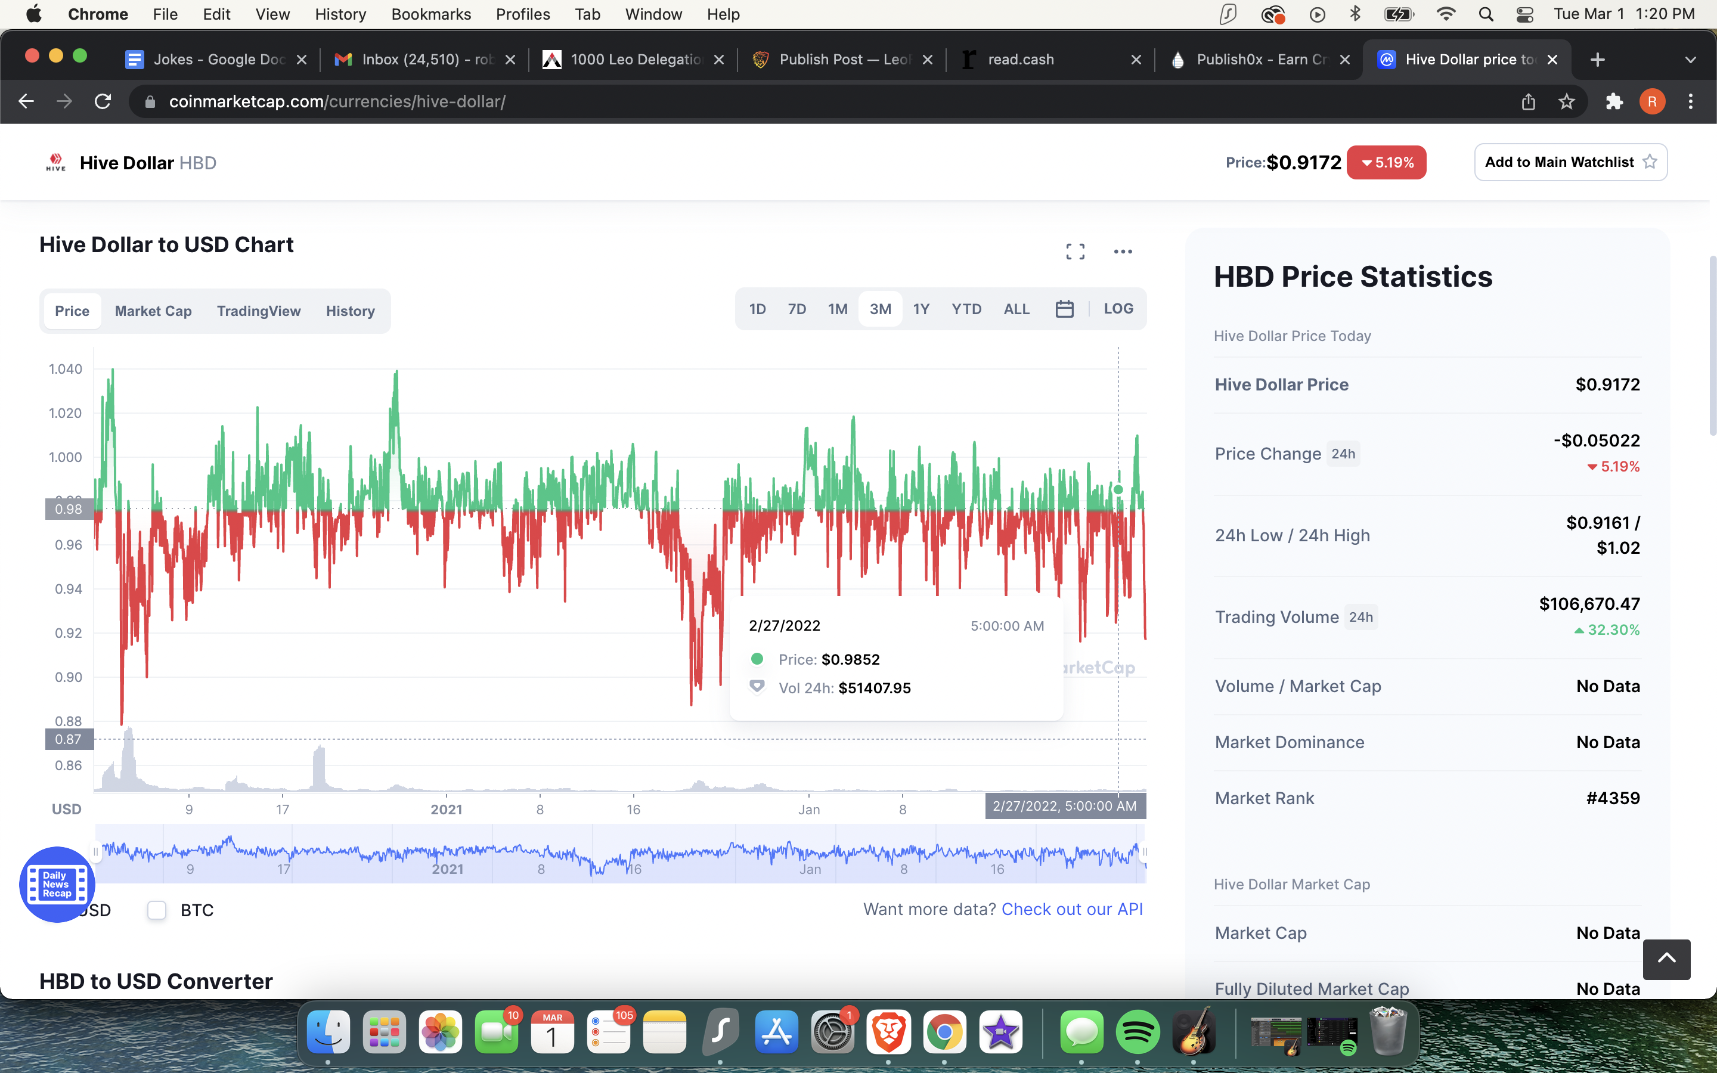Open the History menu in the menu bar
Screen dimensions: 1717x1073
[x=340, y=14]
